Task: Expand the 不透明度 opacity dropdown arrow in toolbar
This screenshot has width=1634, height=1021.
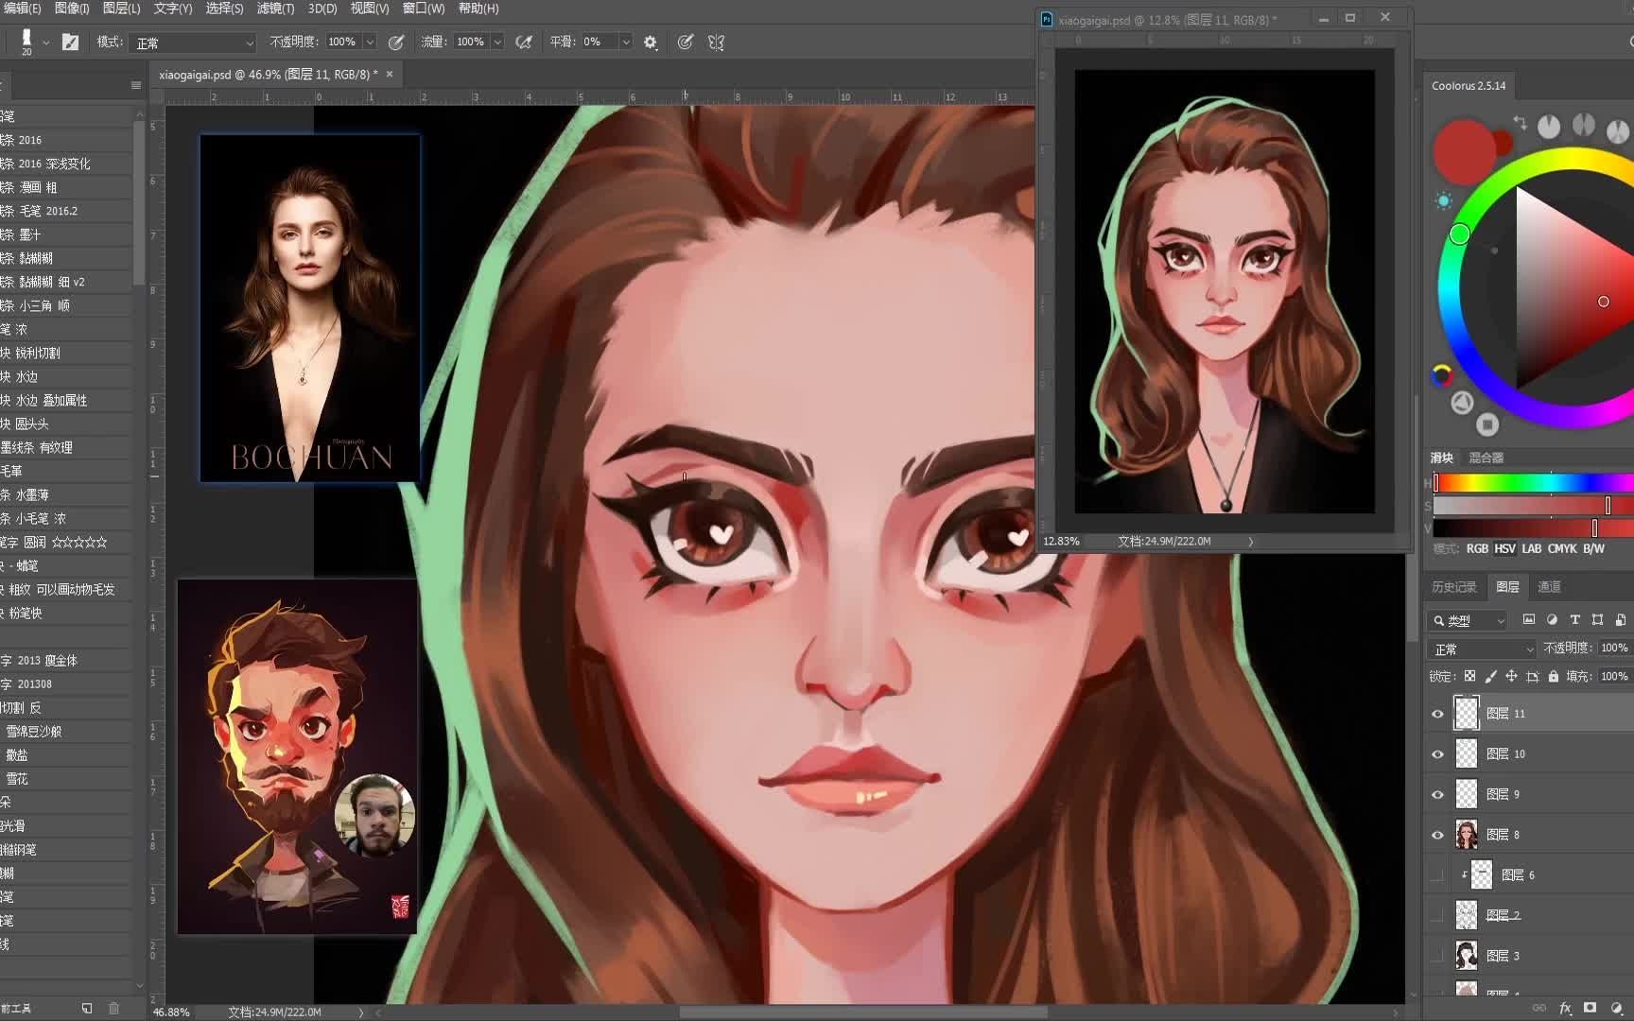Action: click(x=370, y=43)
